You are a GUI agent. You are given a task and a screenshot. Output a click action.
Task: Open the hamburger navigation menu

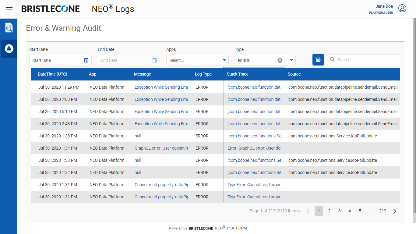[x=9, y=9]
